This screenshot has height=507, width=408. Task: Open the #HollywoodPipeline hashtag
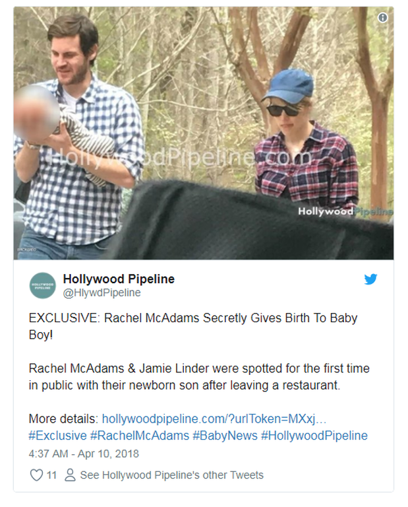(314, 436)
